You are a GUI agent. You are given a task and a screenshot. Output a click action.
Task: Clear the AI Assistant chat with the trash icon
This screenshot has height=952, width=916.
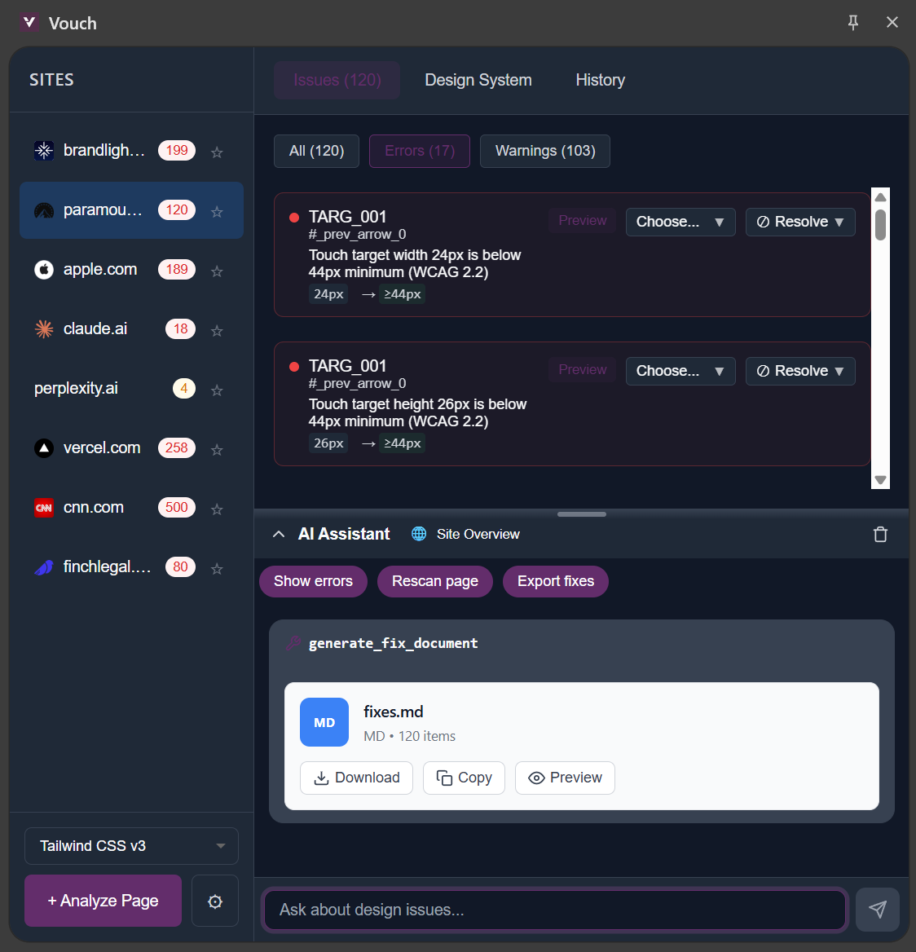pos(880,534)
